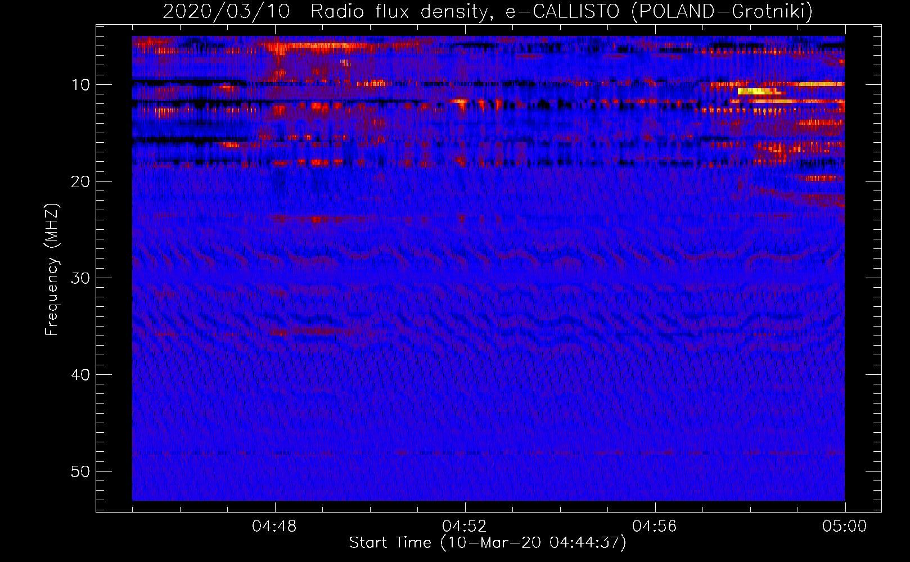Click the "Frequency (MHZ)" axis title
910x562 pixels.
52,270
